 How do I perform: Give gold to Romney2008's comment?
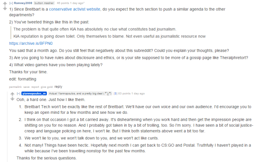click(x=47, y=87)
